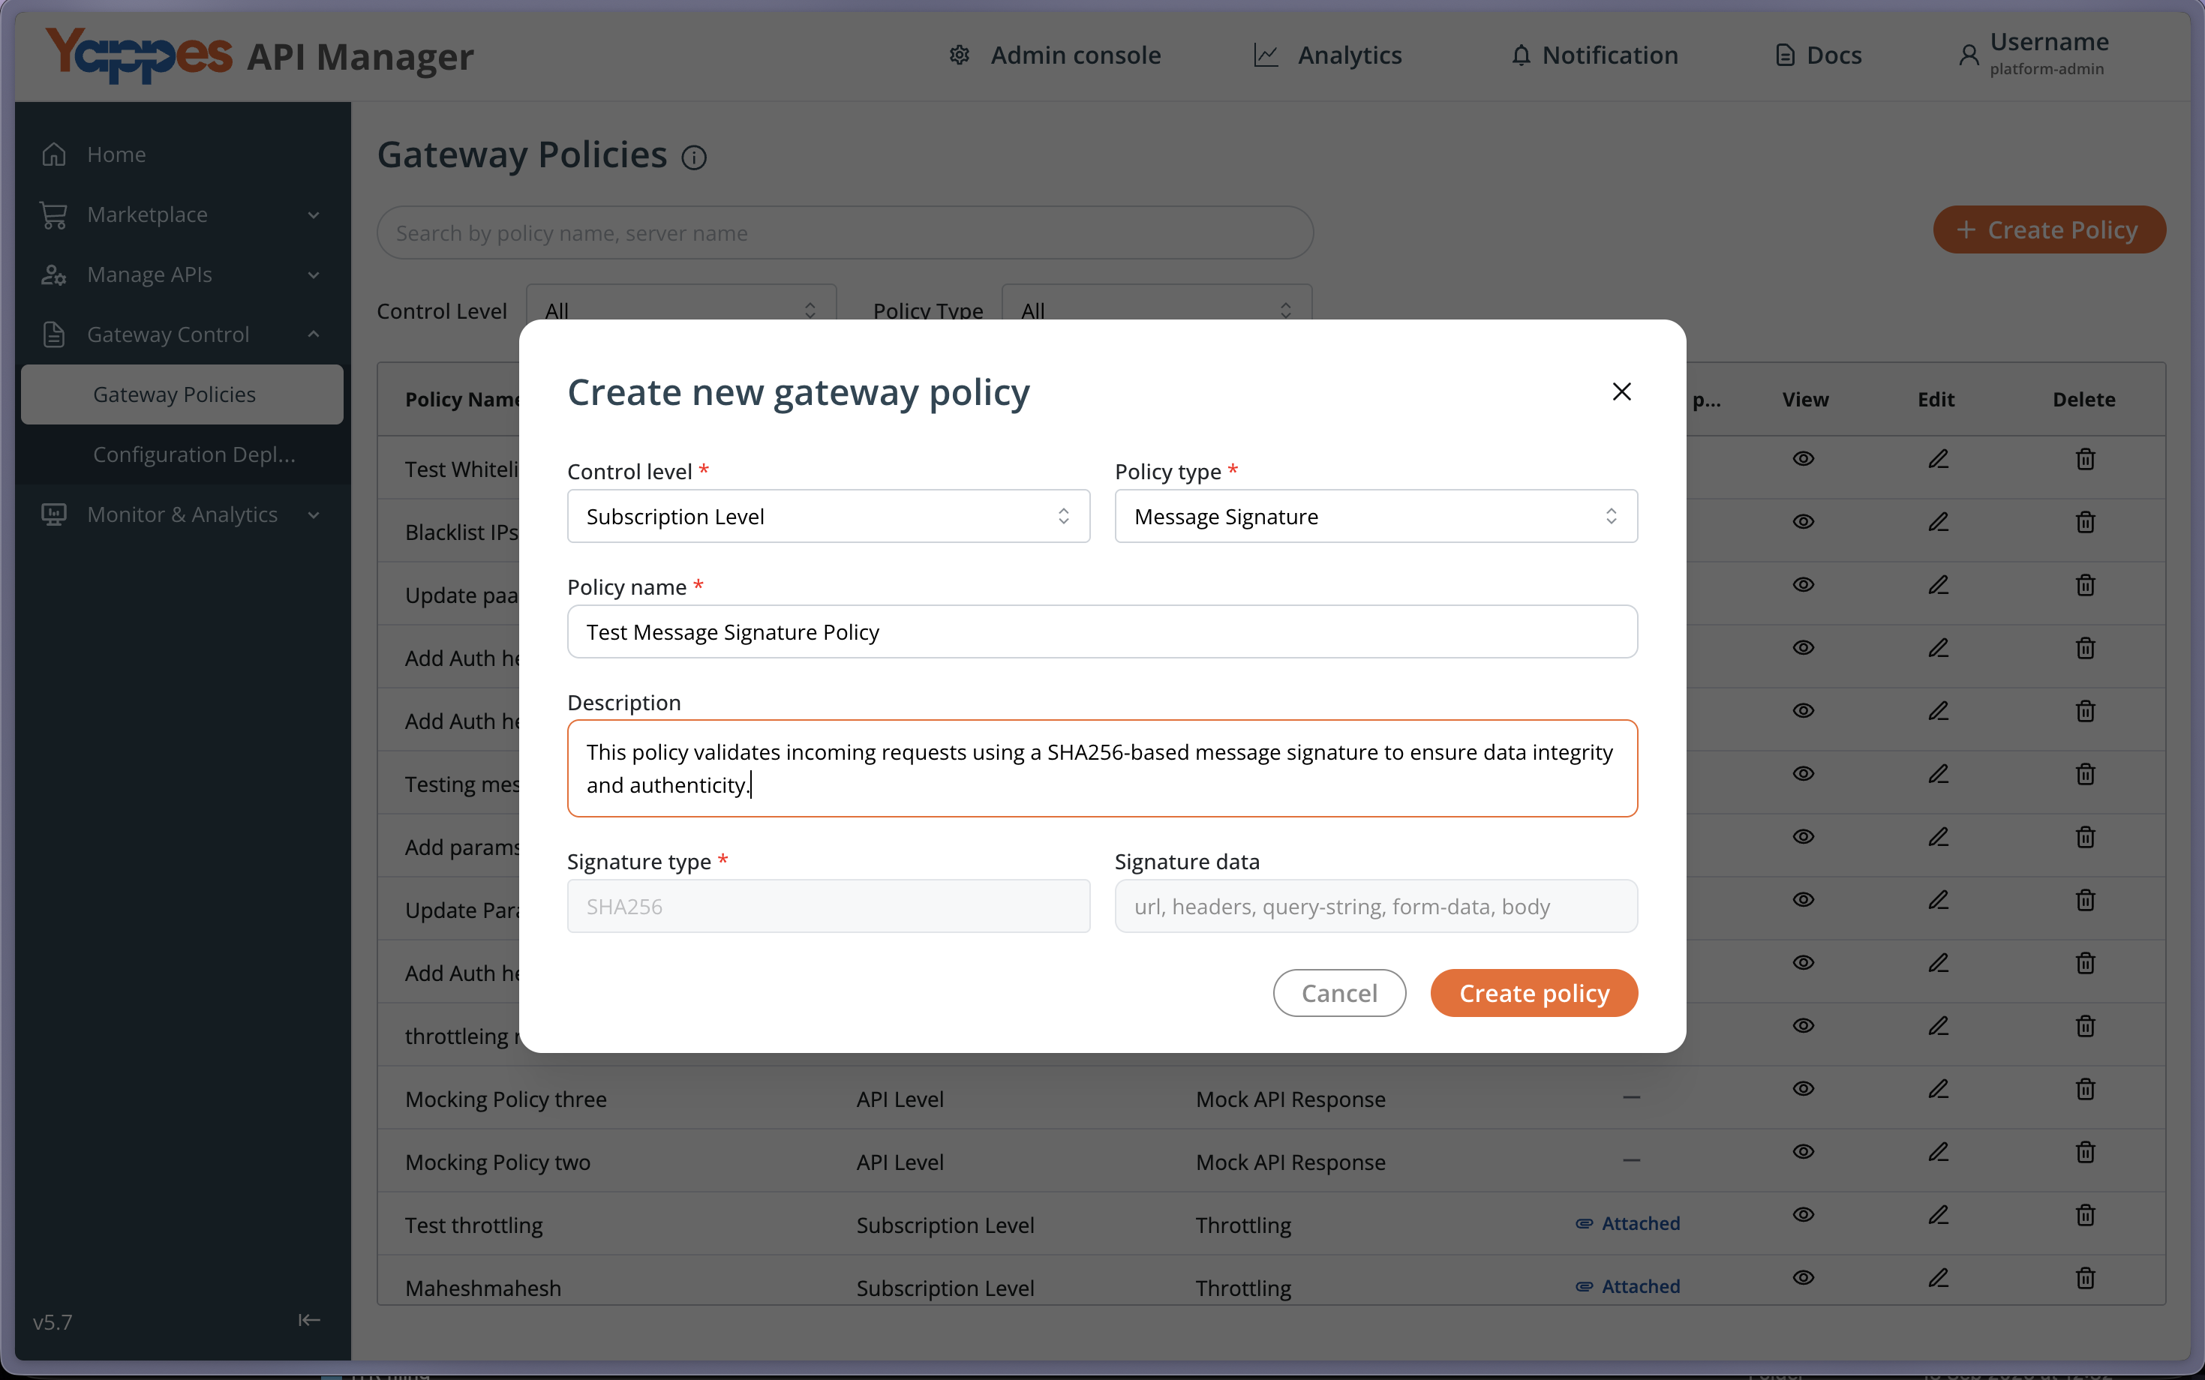The height and width of the screenshot is (1380, 2205).
Task: Delete the throttleing policy row
Action: click(x=2086, y=1025)
